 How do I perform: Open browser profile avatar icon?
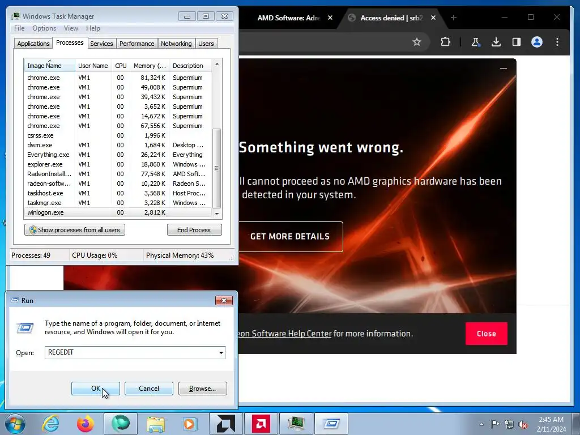point(537,42)
